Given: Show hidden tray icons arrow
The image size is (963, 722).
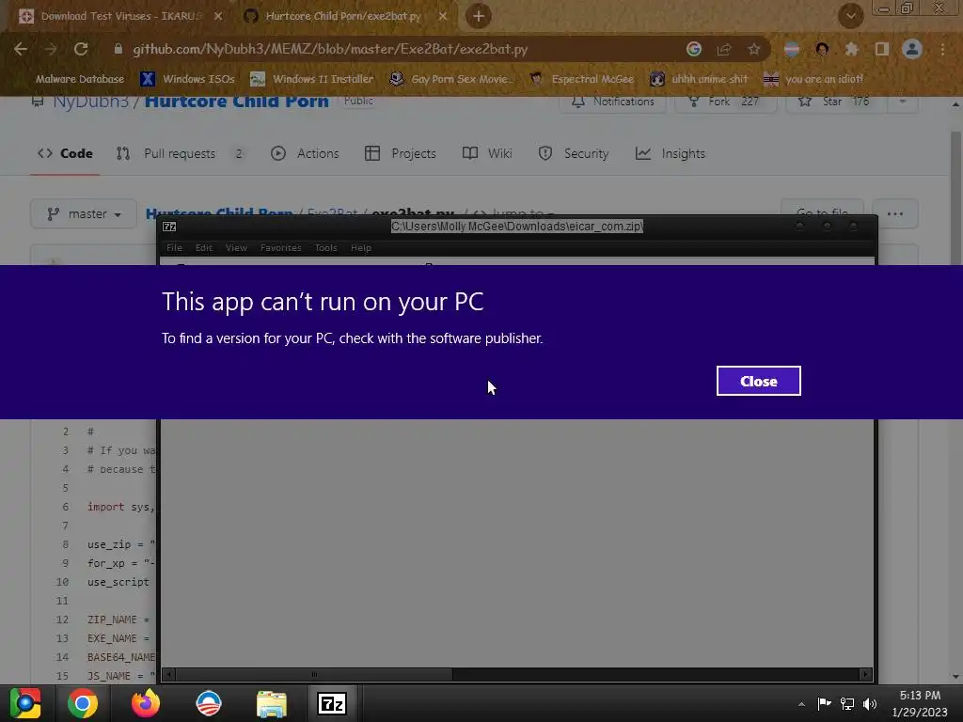Looking at the screenshot, I should pos(801,704).
